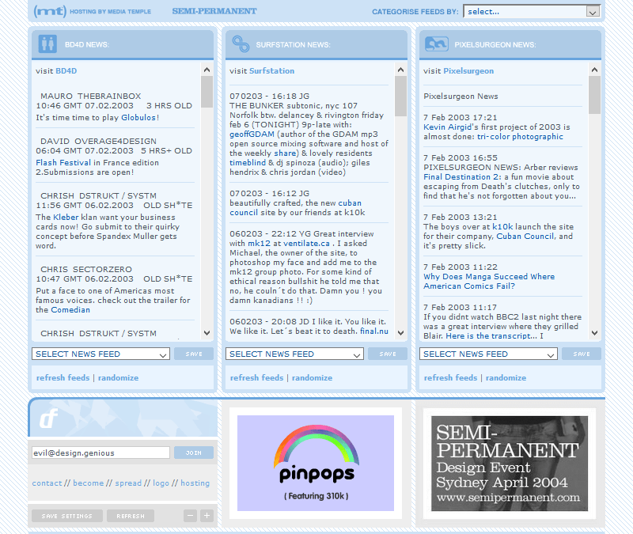Click the Refresh button at bottom
This screenshot has width=633, height=534.
point(131,516)
